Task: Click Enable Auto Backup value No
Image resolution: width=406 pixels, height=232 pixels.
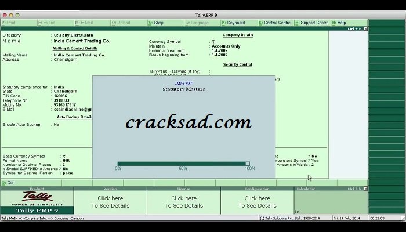Action: [x=56, y=125]
